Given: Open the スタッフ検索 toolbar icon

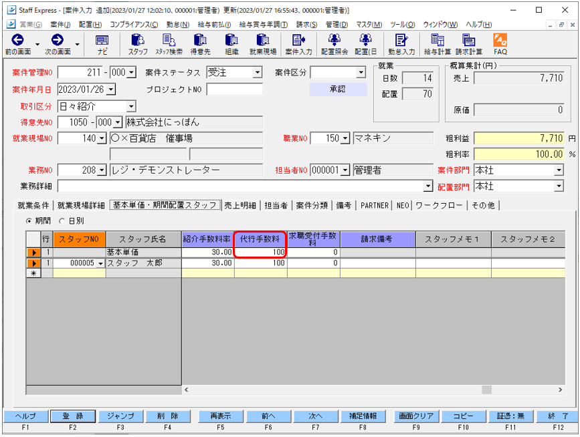Looking at the screenshot, I should 169,40.
